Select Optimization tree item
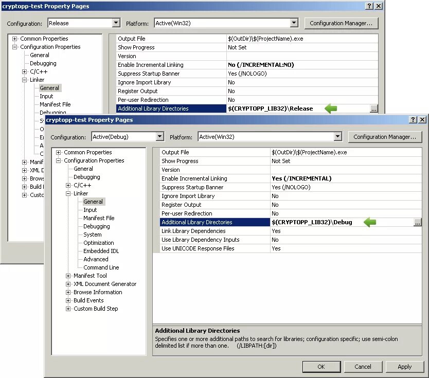The image size is (429, 378). coord(98,243)
